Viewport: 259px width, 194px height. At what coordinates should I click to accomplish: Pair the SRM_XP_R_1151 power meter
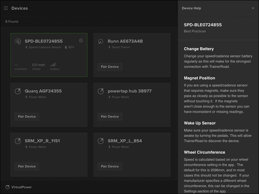coord(27,166)
